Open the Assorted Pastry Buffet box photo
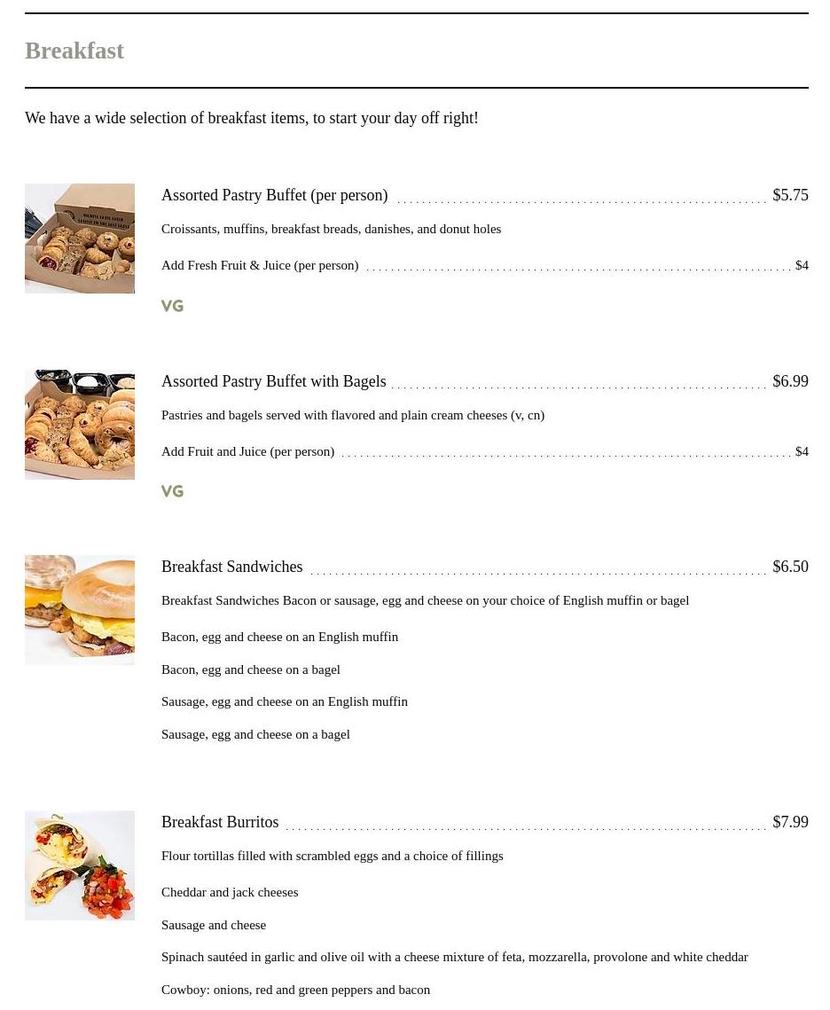The image size is (830, 1010). pos(80,239)
